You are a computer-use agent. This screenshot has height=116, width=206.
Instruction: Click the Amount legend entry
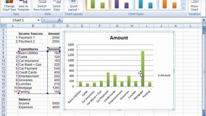click(x=164, y=75)
